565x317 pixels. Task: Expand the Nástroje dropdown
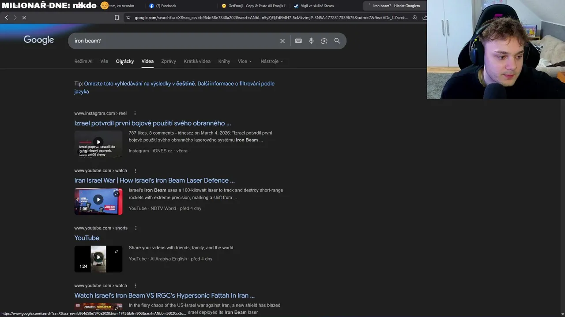272,61
